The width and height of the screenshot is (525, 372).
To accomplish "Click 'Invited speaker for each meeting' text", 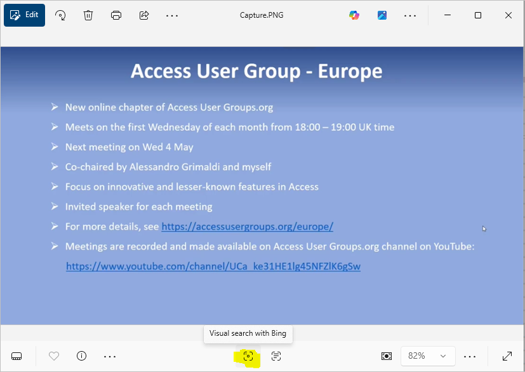I will [138, 207].
